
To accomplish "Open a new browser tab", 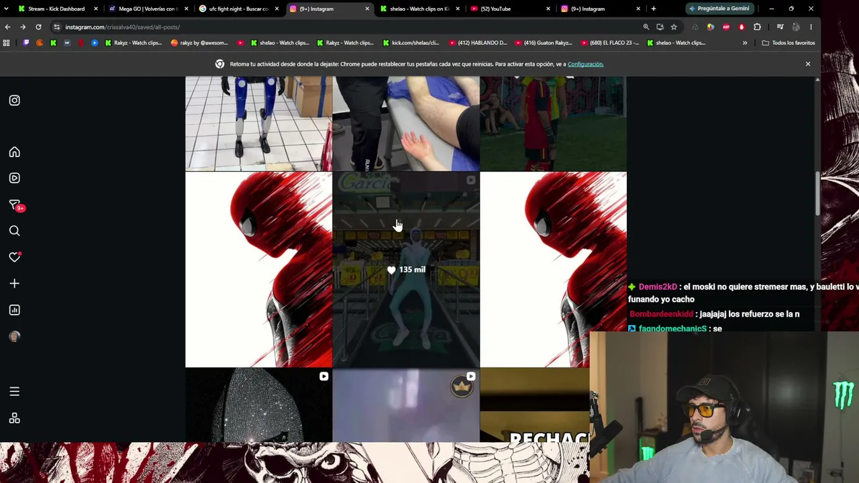I will click(654, 9).
